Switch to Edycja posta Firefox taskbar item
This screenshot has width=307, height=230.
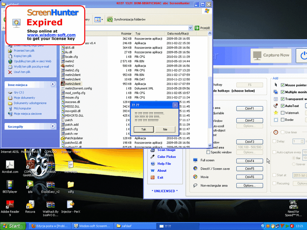[49, 226]
